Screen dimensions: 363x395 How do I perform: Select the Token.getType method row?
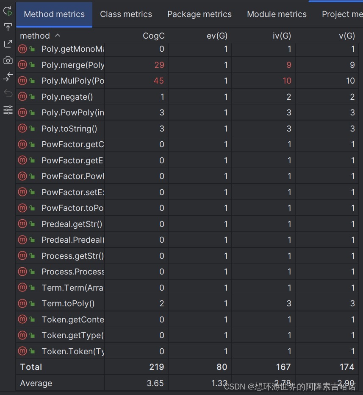coord(187,335)
